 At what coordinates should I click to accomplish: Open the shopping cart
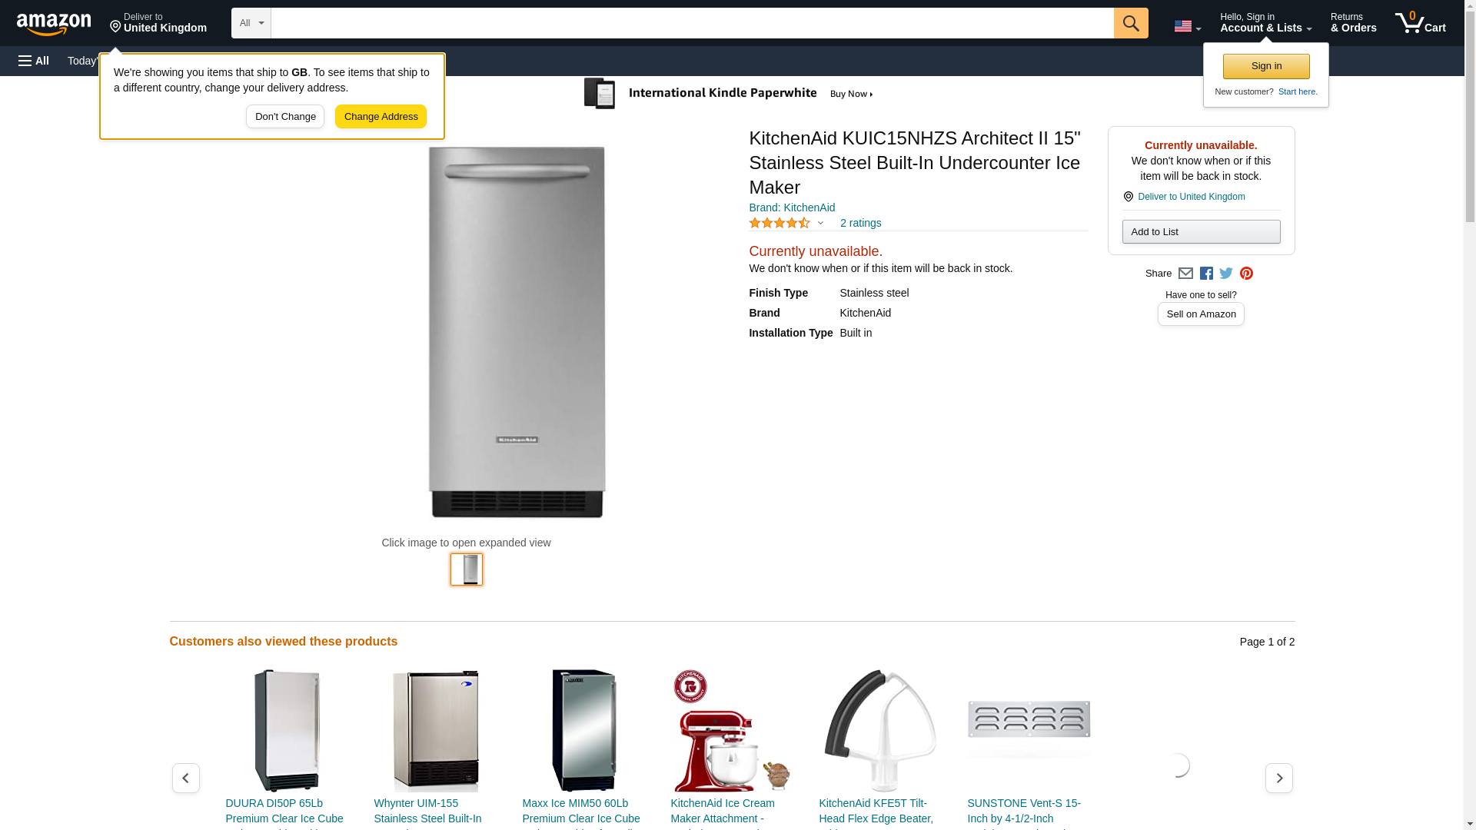1420,23
